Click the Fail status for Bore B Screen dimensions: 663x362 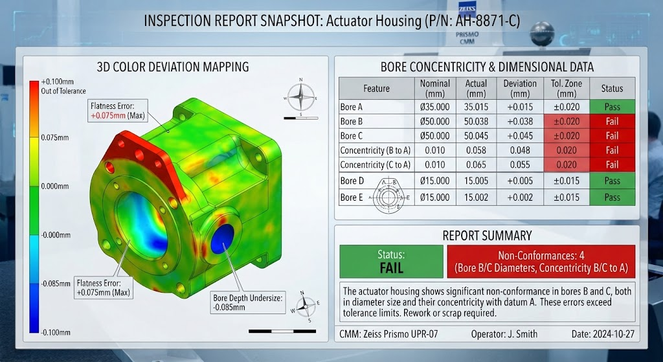(612, 121)
